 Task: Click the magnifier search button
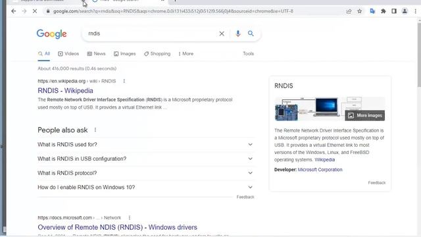click(x=251, y=34)
